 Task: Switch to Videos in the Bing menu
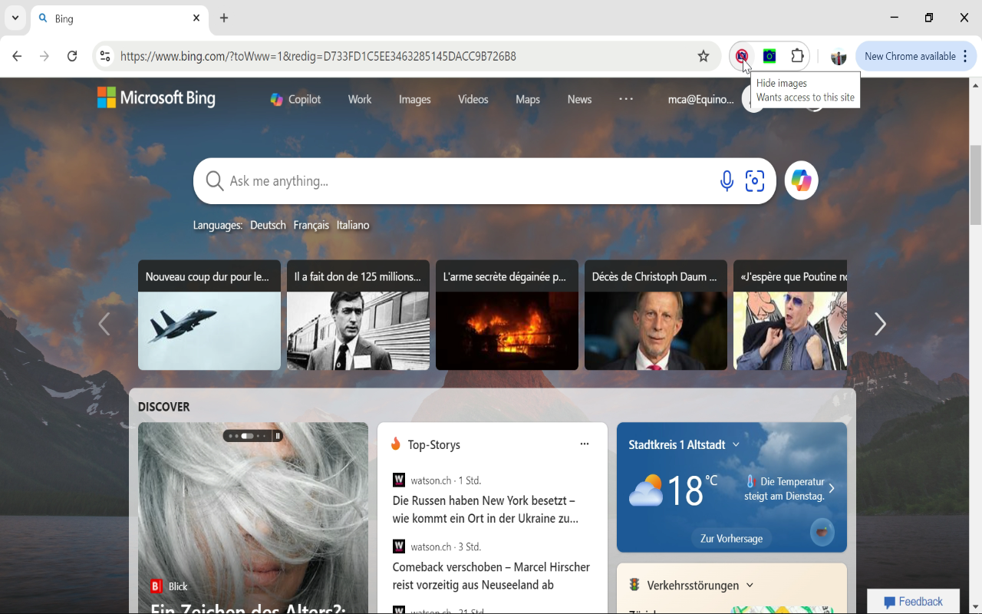[473, 99]
